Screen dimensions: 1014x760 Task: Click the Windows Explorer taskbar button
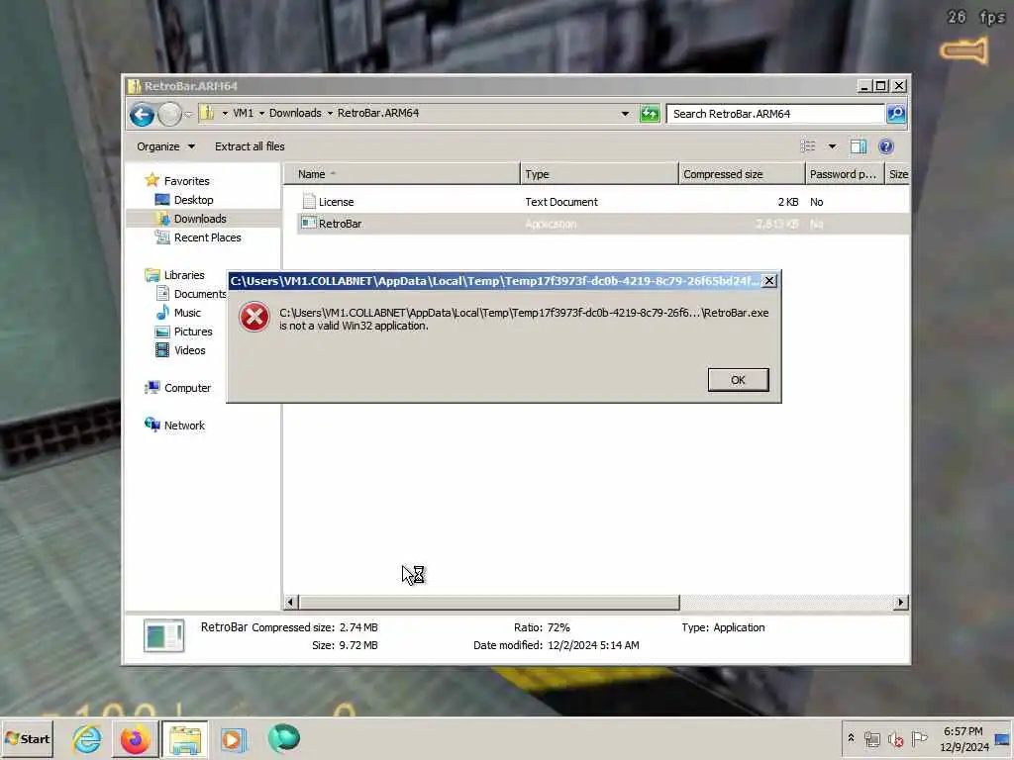coord(184,739)
